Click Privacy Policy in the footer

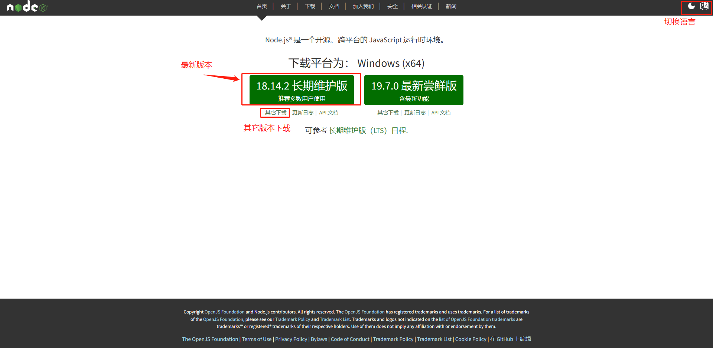pyautogui.click(x=291, y=339)
